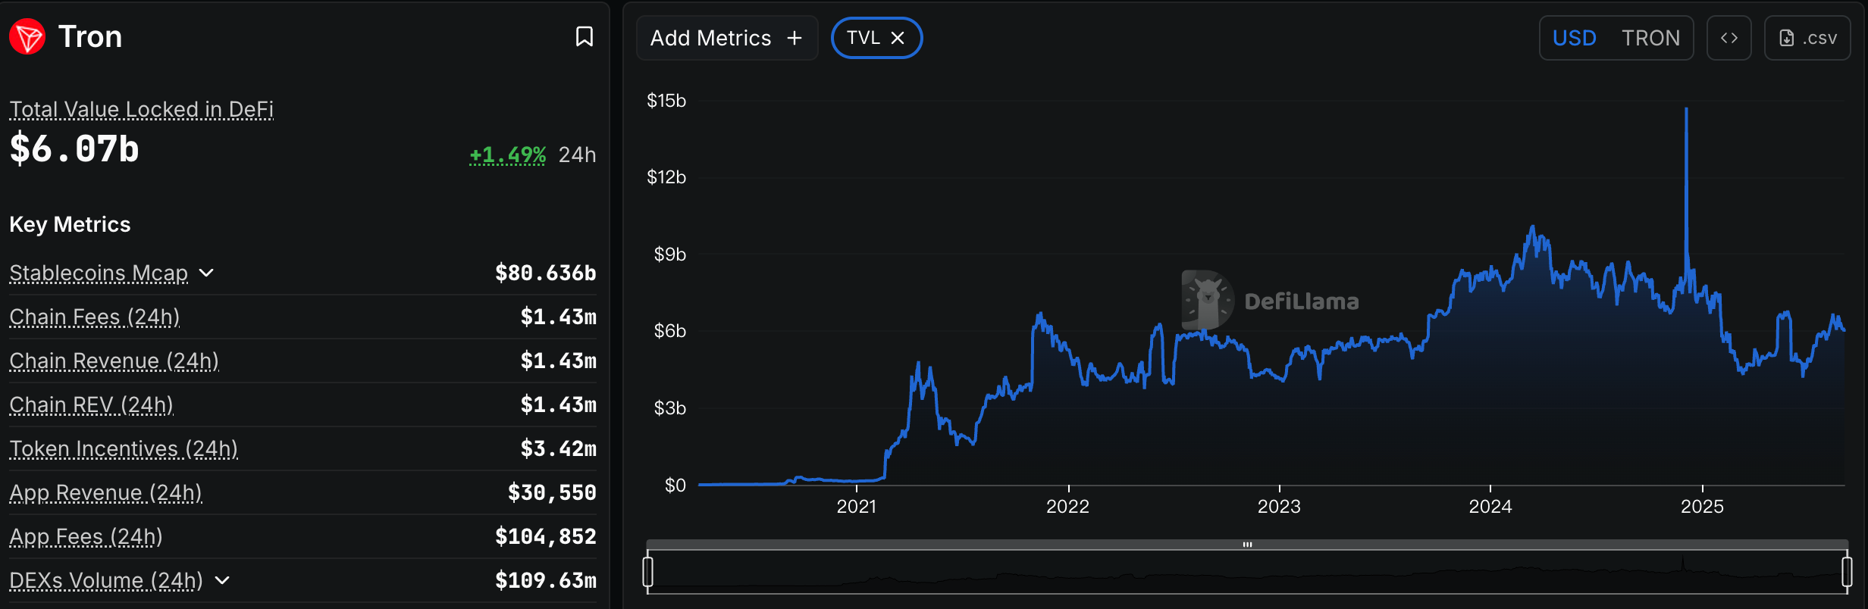This screenshot has height=609, width=1868.
Task: Click the 2024 label on the chart axis
Action: point(1490,506)
